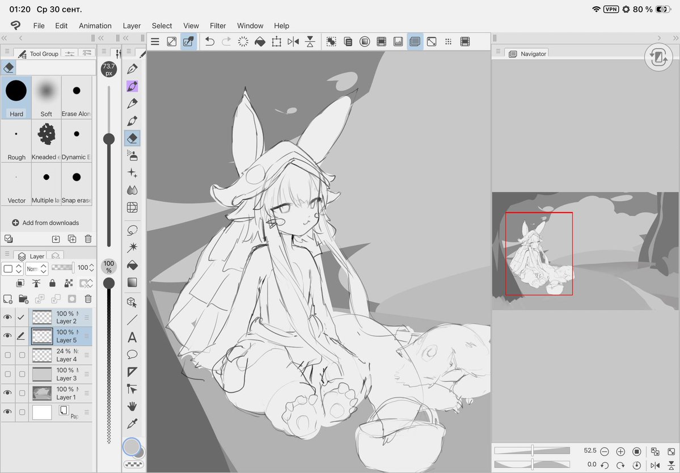Screen dimensions: 680x473
Task: Show Layer 3 via its visibility box
Action: (7, 374)
